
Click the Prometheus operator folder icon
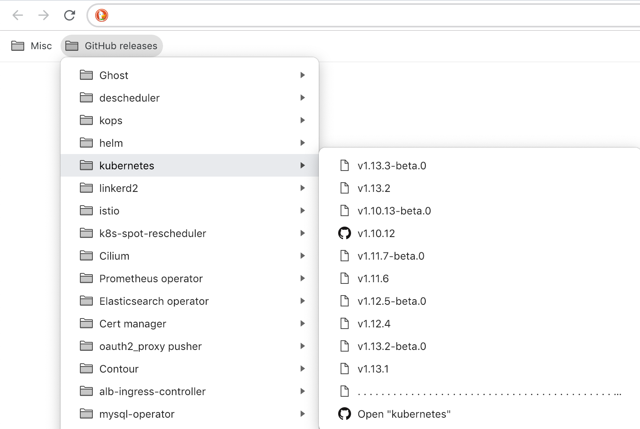point(86,278)
